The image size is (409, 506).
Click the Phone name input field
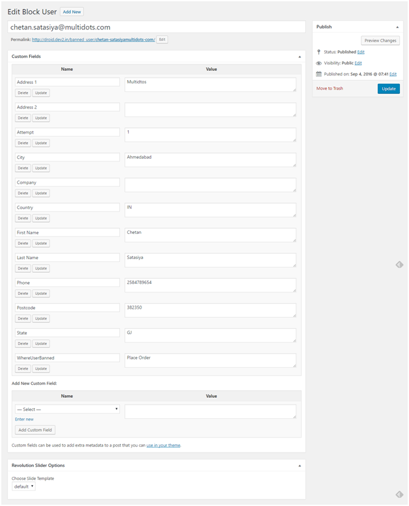[x=67, y=283]
